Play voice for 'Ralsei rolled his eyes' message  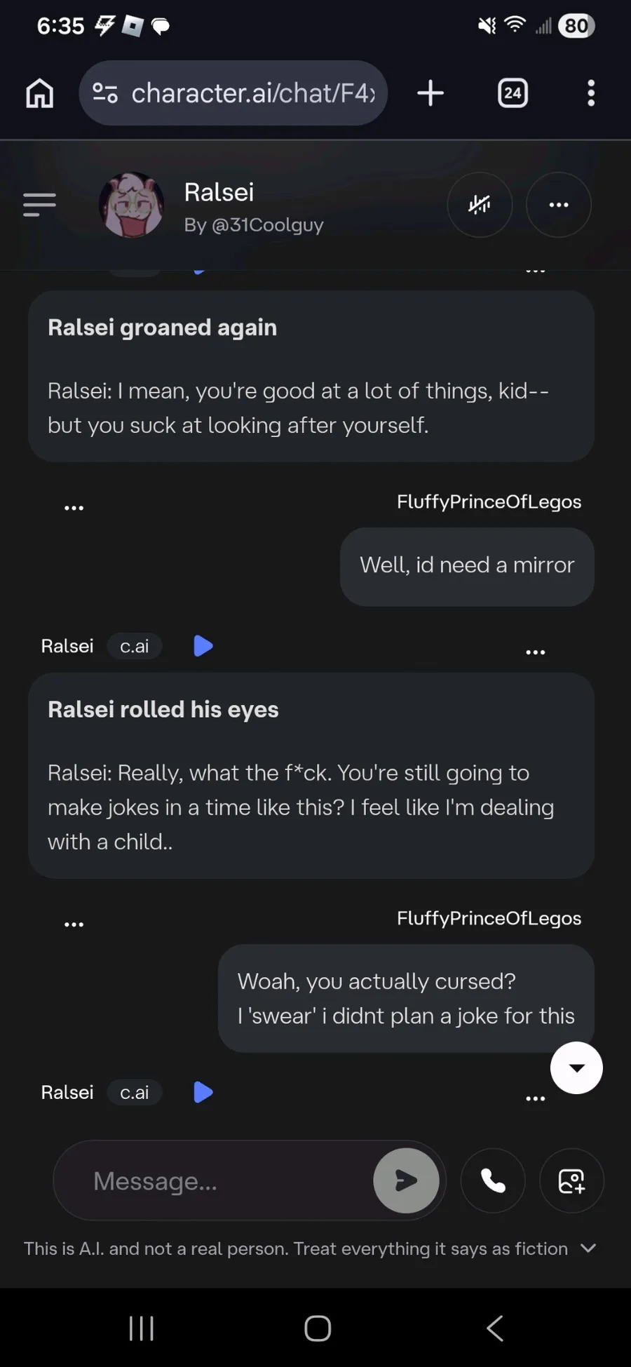pos(203,646)
